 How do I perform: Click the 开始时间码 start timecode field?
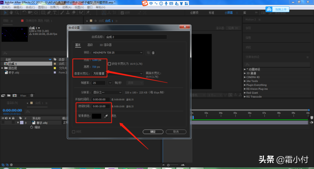pyautogui.click(x=101, y=99)
